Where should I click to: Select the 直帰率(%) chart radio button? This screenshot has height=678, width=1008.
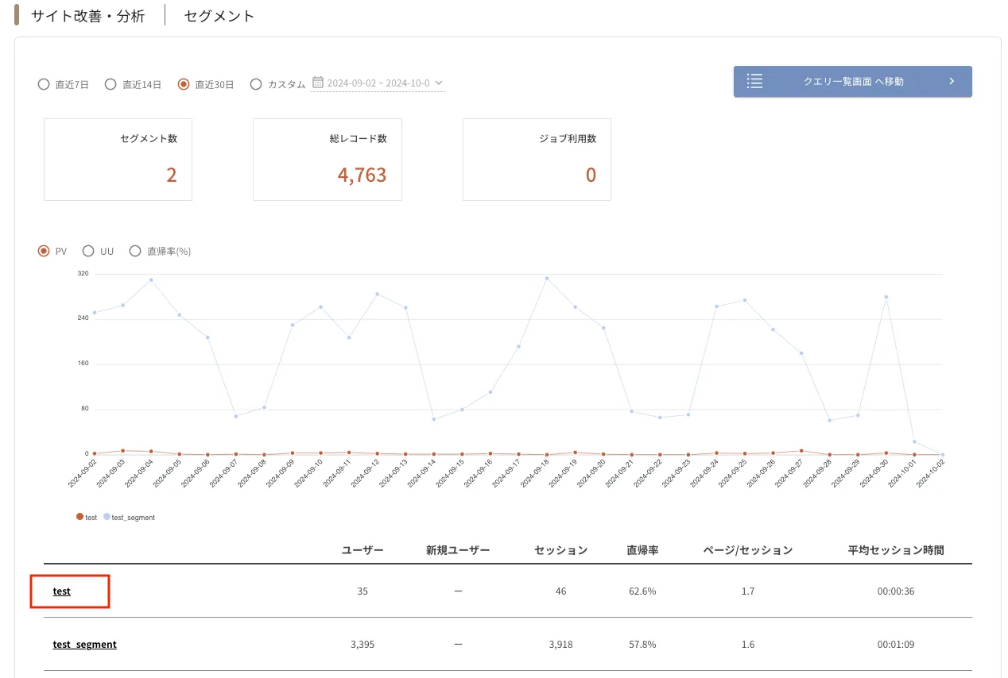pos(135,251)
